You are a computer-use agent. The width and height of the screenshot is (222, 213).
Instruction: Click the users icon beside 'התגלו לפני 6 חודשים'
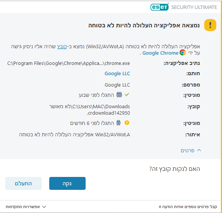click(118, 123)
